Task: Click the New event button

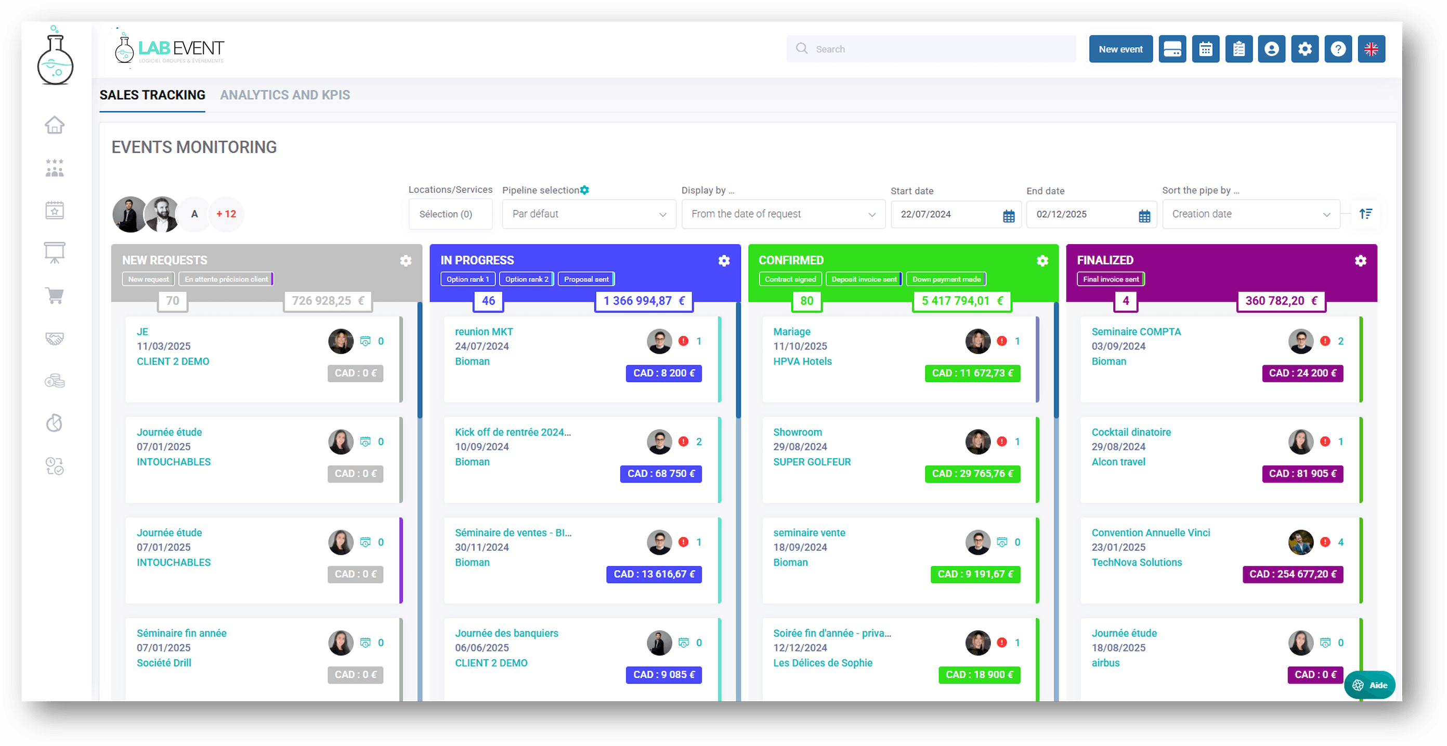Action: point(1120,49)
